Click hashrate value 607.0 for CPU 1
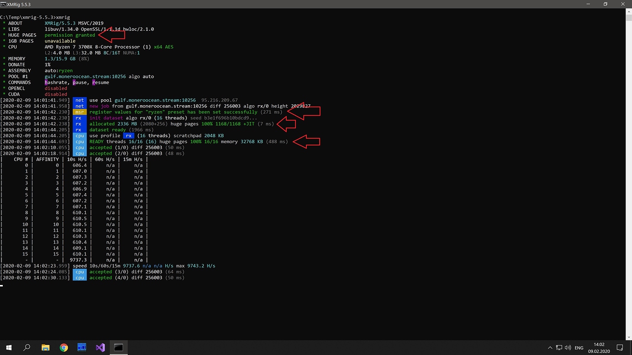 tap(80, 172)
